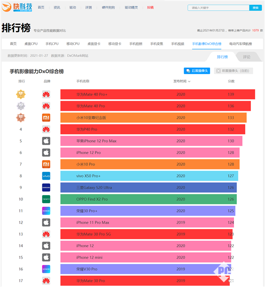The height and width of the screenshot is (287, 265).
Task: Select the 后置摄像头 rear camera toggle
Action: (197, 71)
